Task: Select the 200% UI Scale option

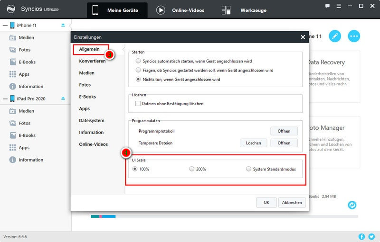Action: click(192, 169)
